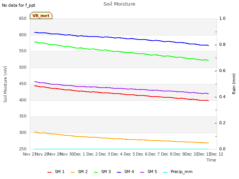The image size is (239, 179).
Task: Click the SM 3 green legend swatch
Action: (96, 172)
